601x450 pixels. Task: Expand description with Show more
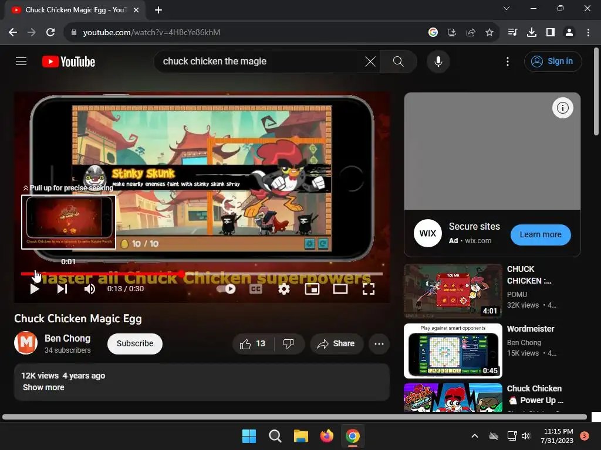click(x=43, y=387)
